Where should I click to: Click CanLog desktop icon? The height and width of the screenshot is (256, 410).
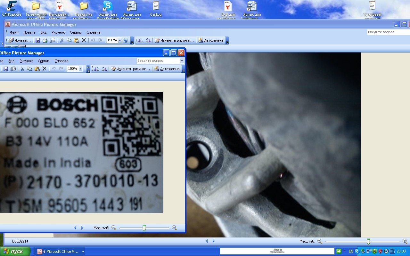pyautogui.click(x=156, y=9)
